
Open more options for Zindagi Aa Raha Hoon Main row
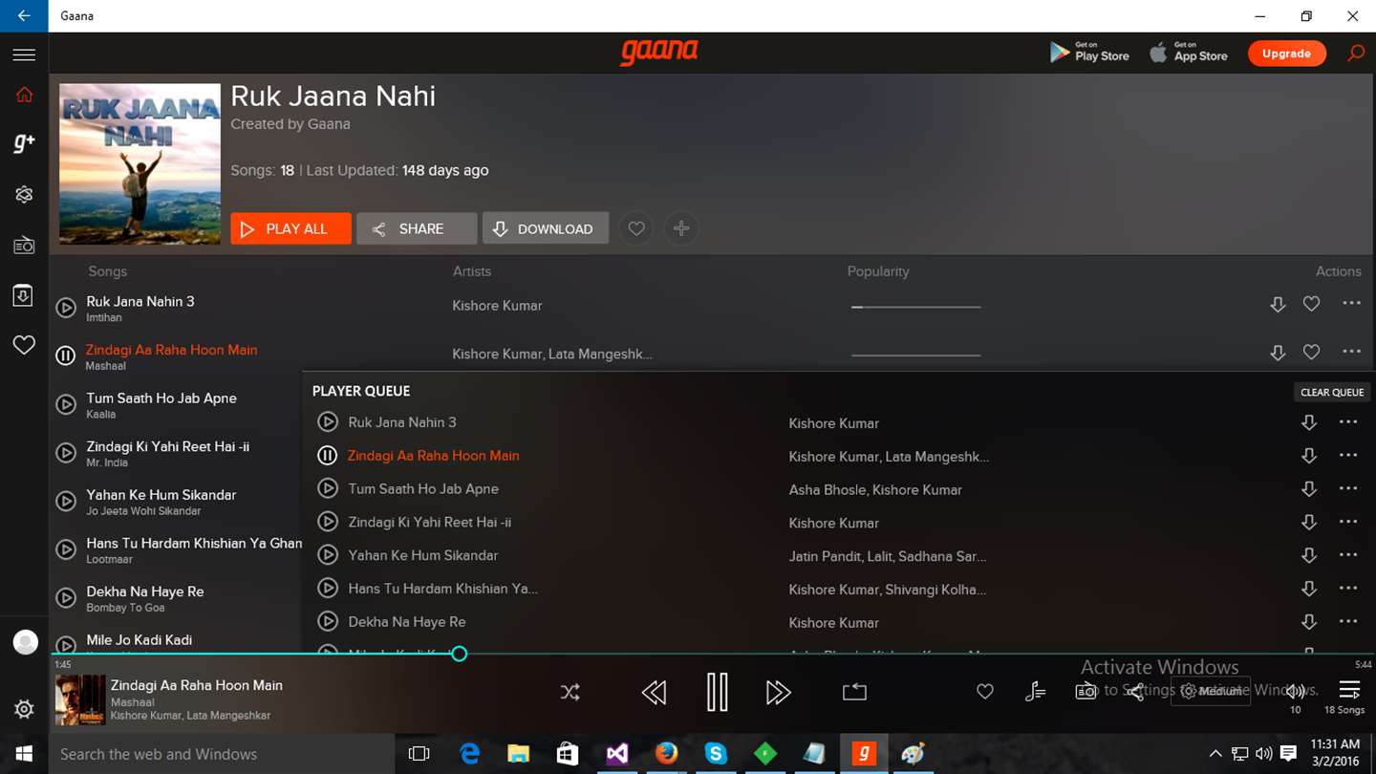point(1351,352)
